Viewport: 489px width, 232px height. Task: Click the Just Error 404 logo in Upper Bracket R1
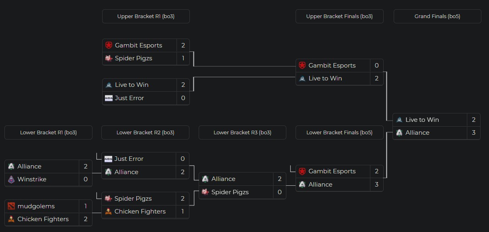[109, 98]
